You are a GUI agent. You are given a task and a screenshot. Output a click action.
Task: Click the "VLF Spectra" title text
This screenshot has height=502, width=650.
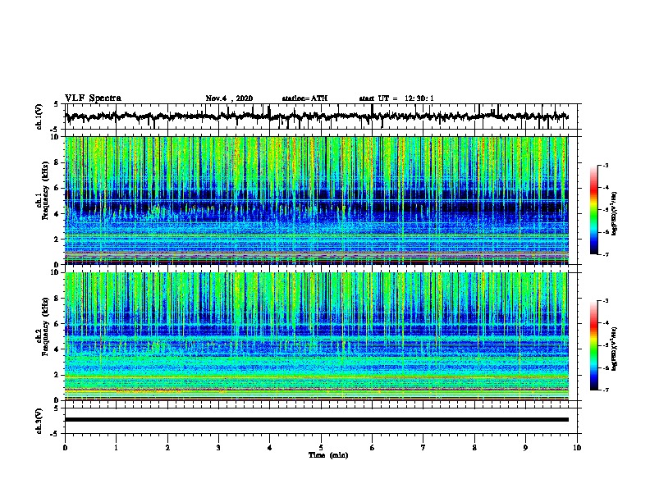click(x=93, y=98)
